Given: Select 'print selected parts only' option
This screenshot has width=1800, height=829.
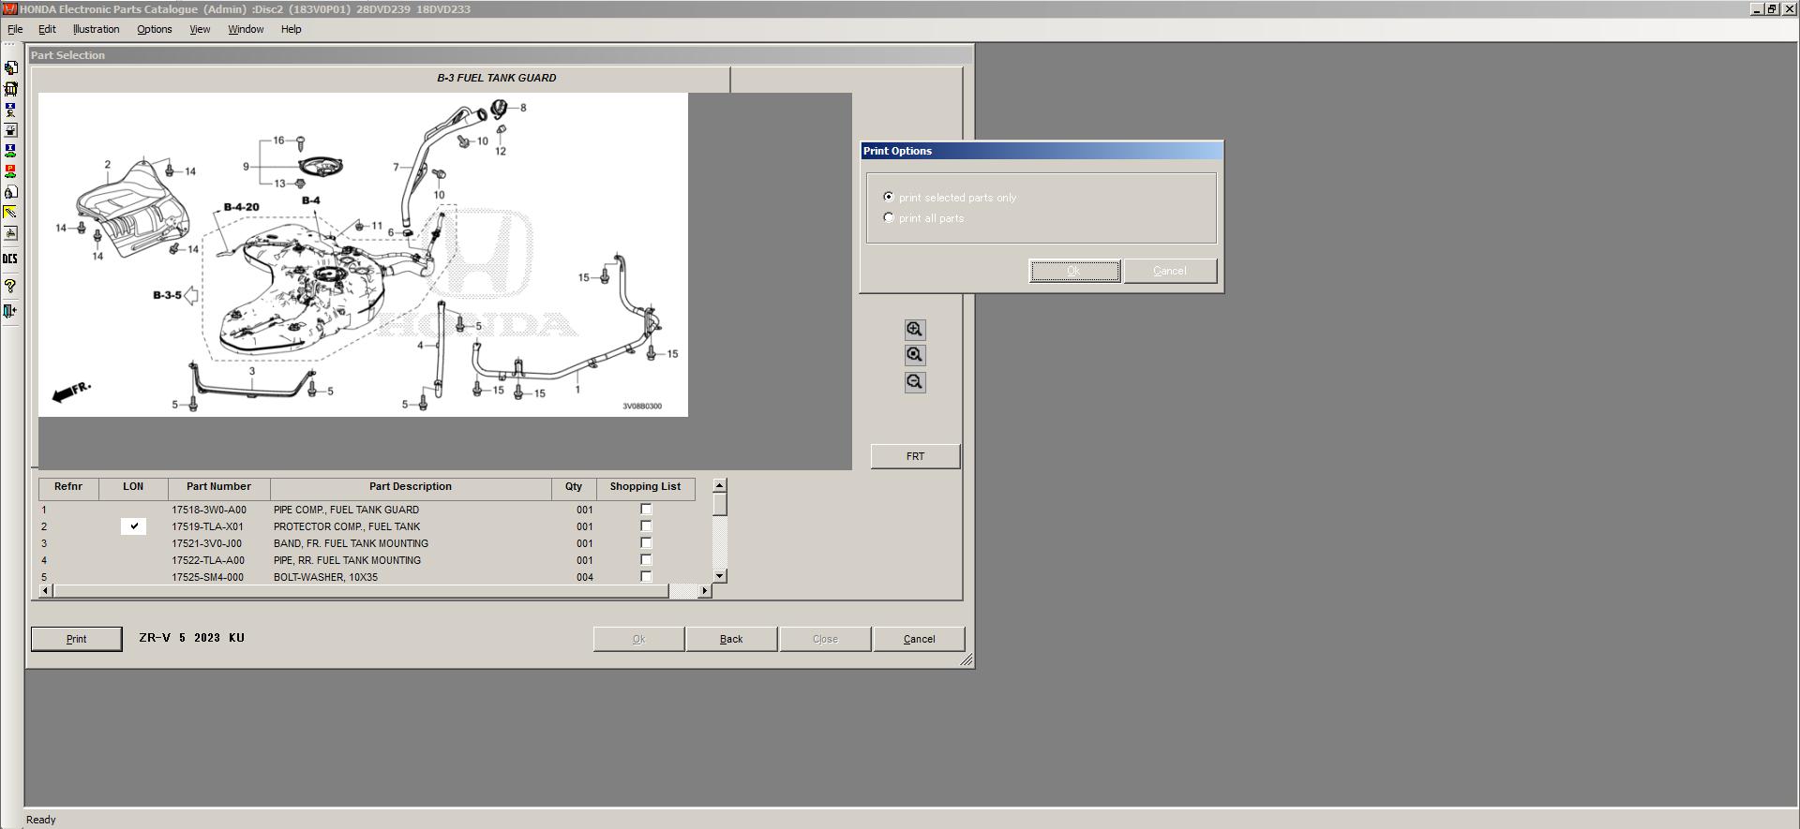Looking at the screenshot, I should pyautogui.click(x=889, y=197).
